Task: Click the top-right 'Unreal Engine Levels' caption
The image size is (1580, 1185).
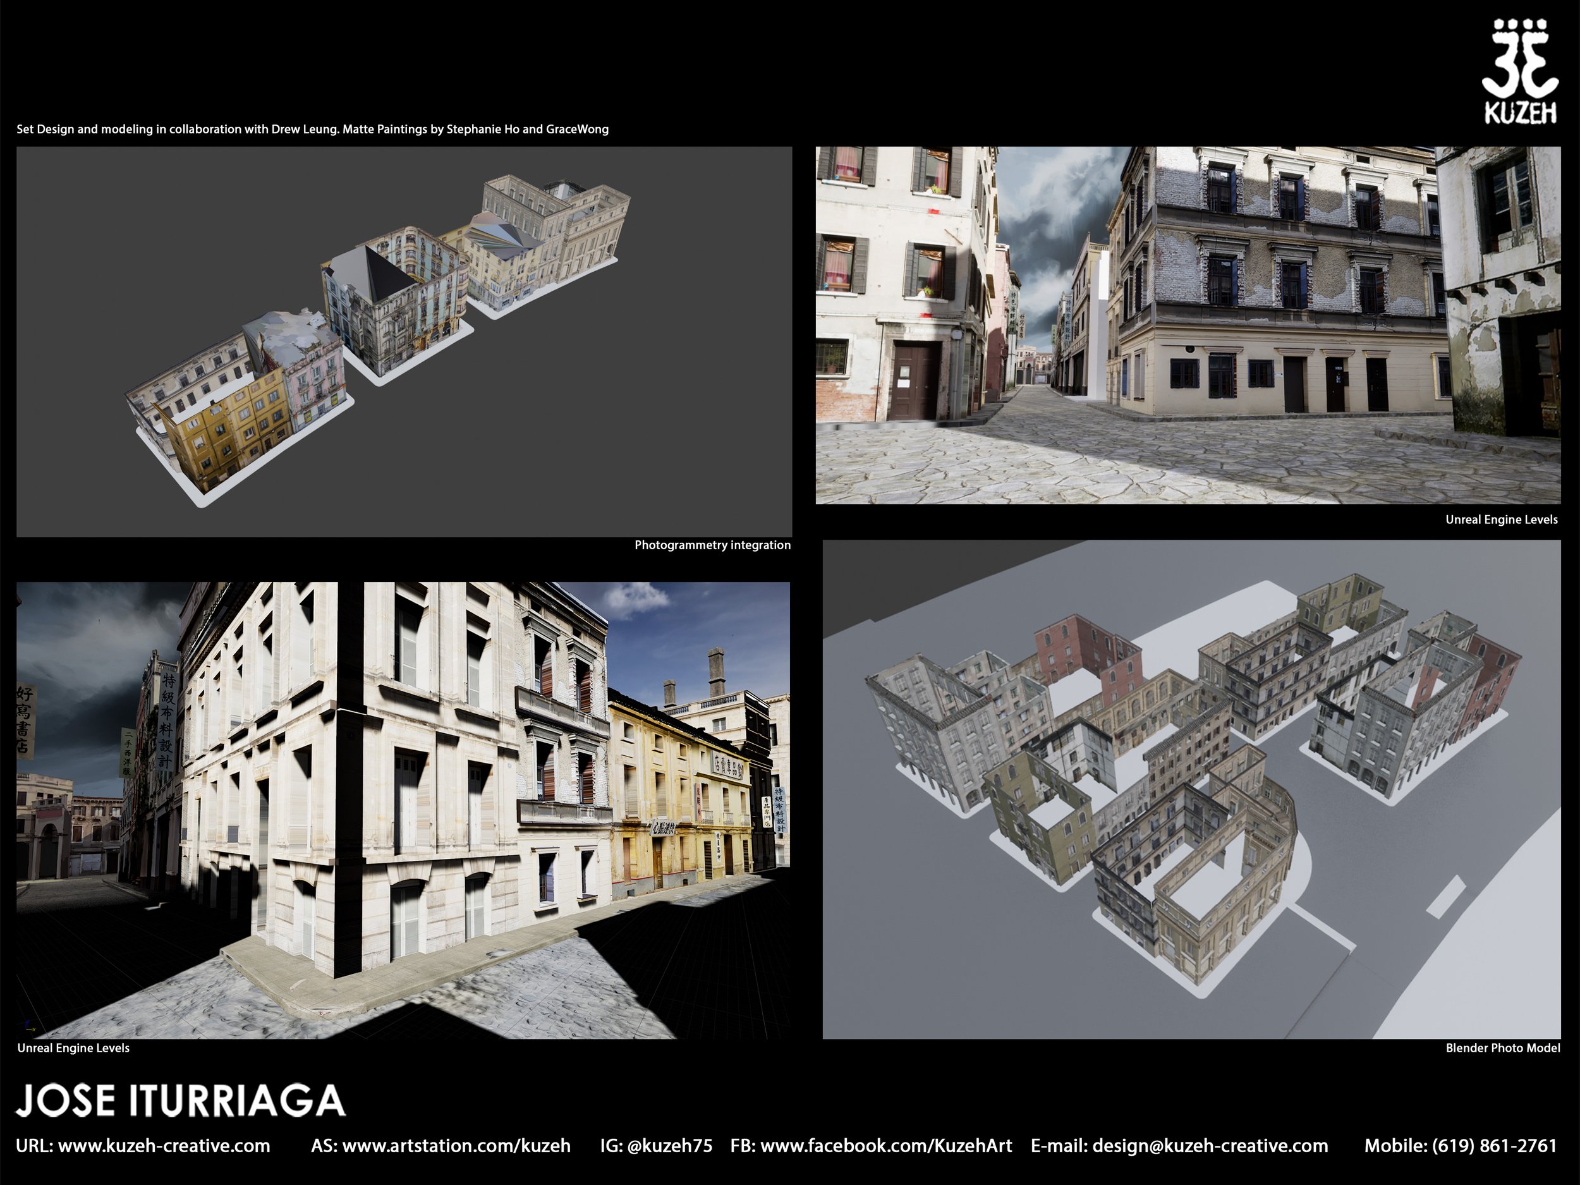Action: (x=1501, y=520)
